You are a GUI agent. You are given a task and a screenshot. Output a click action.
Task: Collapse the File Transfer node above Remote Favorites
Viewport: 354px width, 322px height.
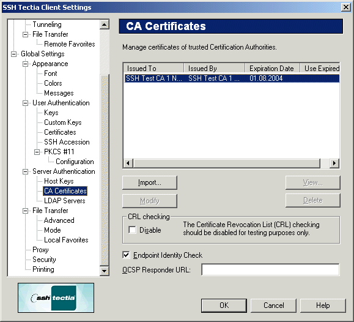tap(25, 34)
